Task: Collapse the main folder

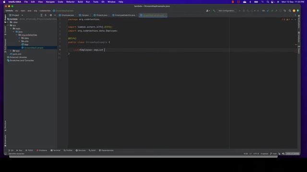Action: (11, 29)
